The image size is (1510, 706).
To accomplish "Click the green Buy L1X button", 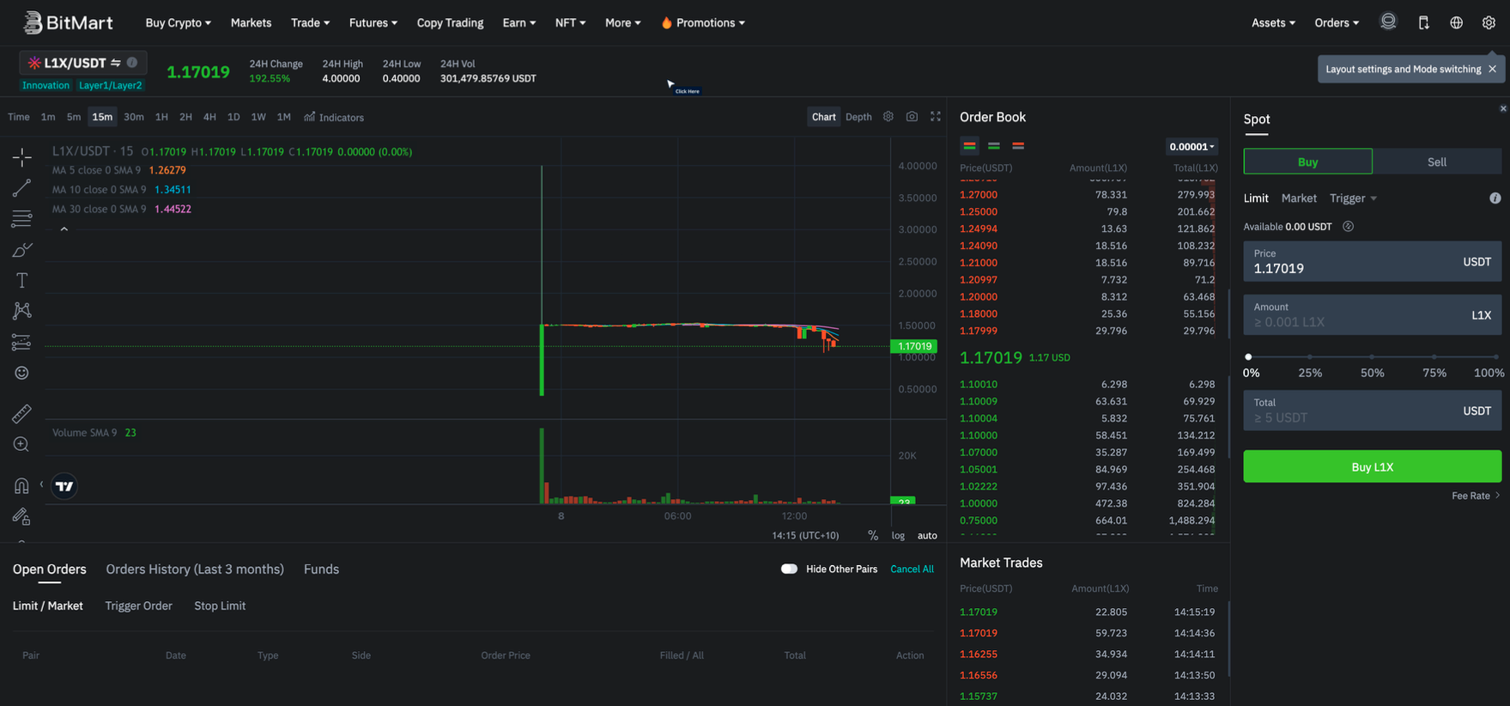I will (x=1372, y=467).
